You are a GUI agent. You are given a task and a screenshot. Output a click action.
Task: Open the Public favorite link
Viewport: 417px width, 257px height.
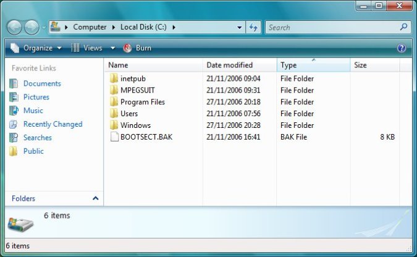33,151
